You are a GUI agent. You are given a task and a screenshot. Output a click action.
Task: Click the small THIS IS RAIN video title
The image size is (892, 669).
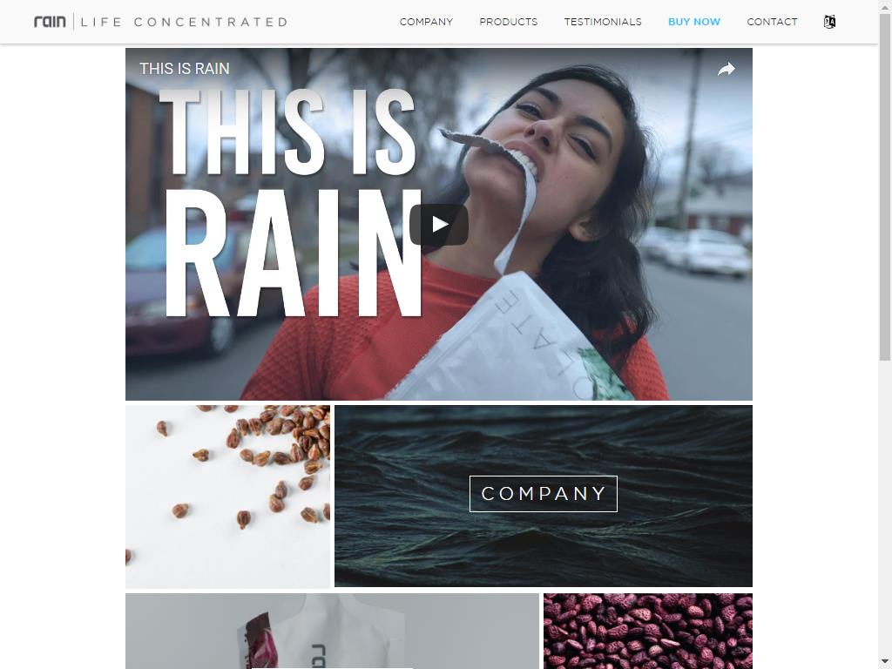(185, 68)
